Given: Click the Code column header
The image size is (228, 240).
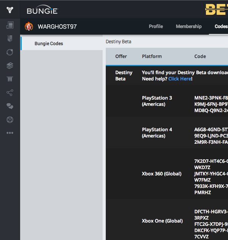Looking at the screenshot, I should (200, 56).
